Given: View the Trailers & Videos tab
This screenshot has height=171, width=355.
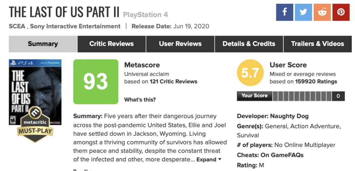Looking at the screenshot, I should (318, 44).
